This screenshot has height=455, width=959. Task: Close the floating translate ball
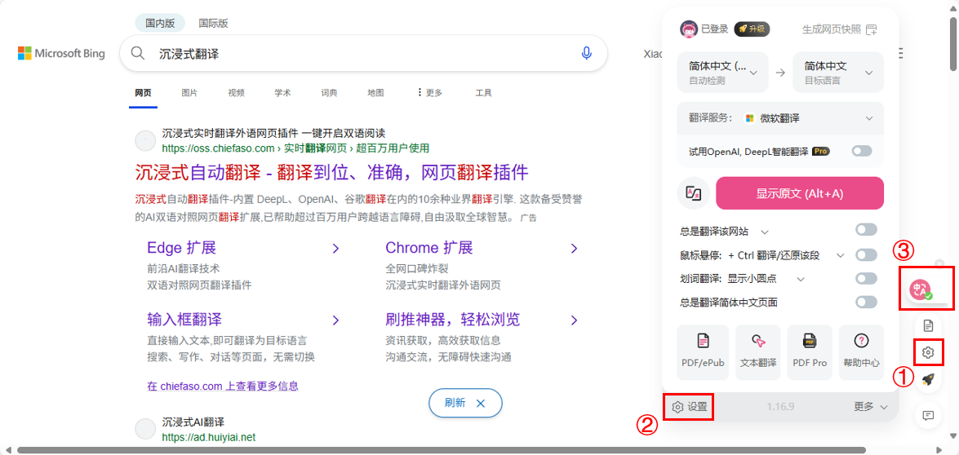coord(939,263)
